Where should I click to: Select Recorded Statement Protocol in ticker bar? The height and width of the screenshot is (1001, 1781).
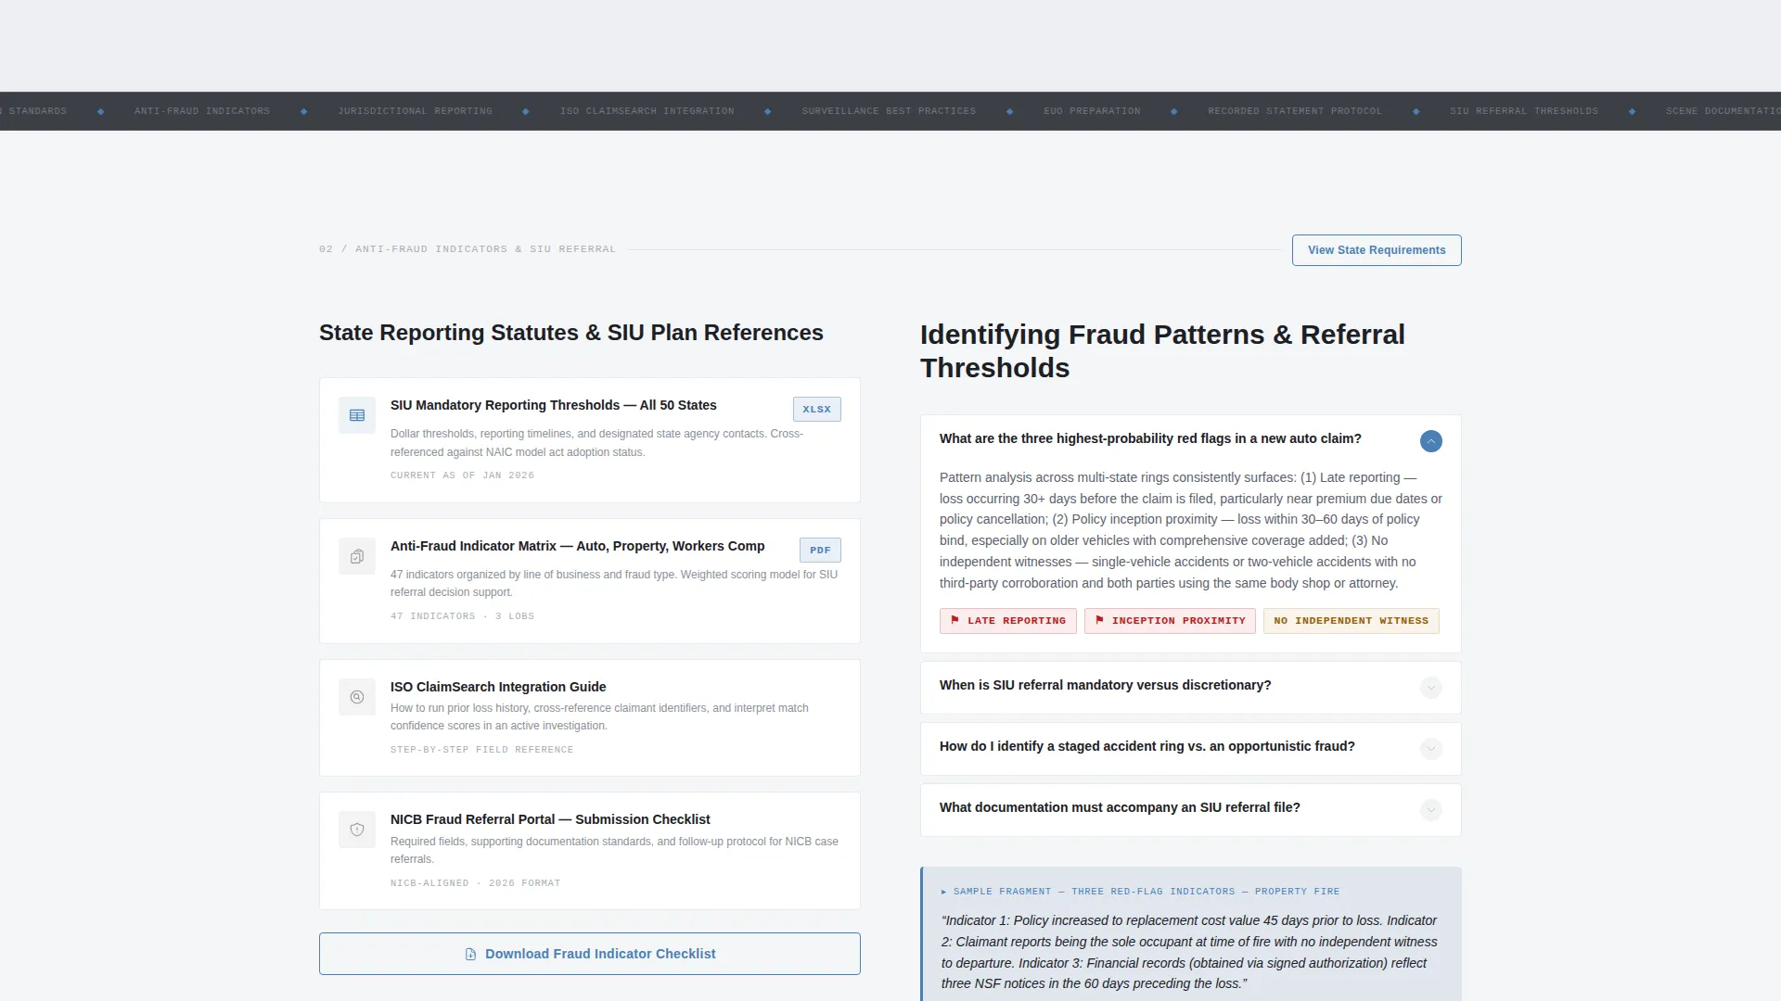pyautogui.click(x=1295, y=111)
